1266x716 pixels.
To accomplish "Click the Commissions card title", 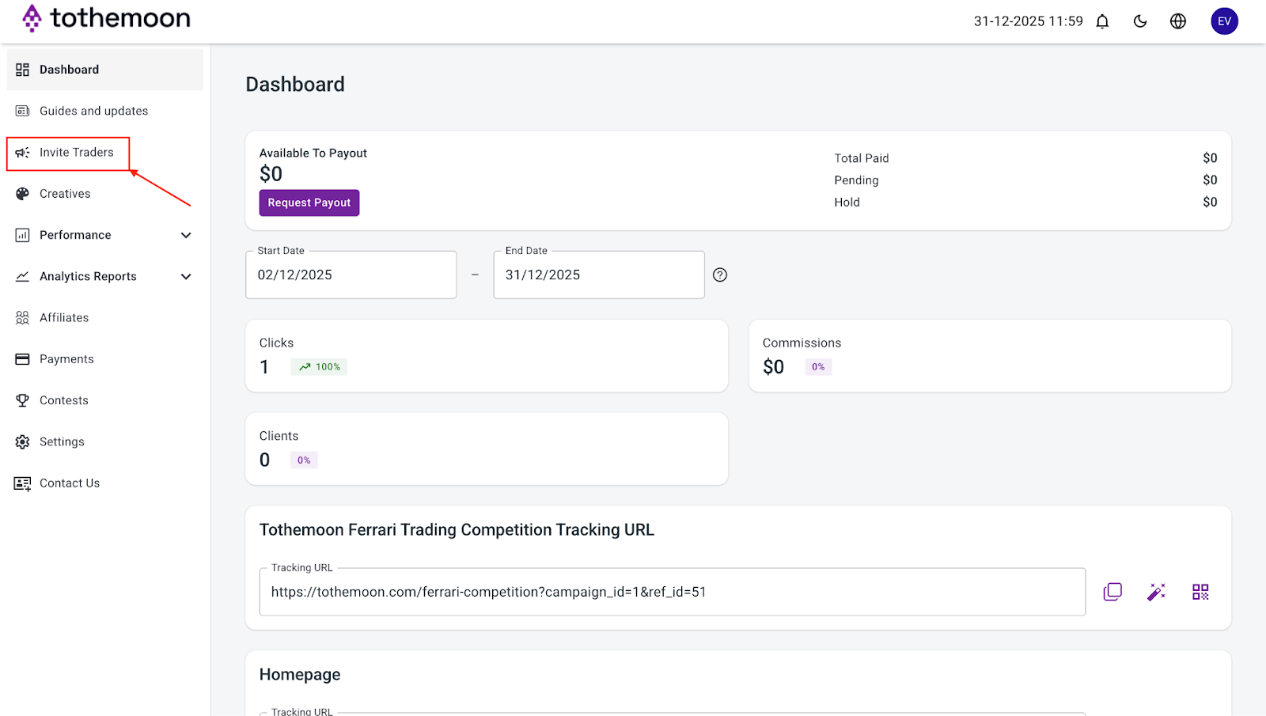I will tap(802, 343).
